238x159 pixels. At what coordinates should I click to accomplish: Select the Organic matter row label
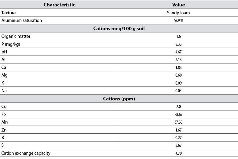tap(16, 36)
